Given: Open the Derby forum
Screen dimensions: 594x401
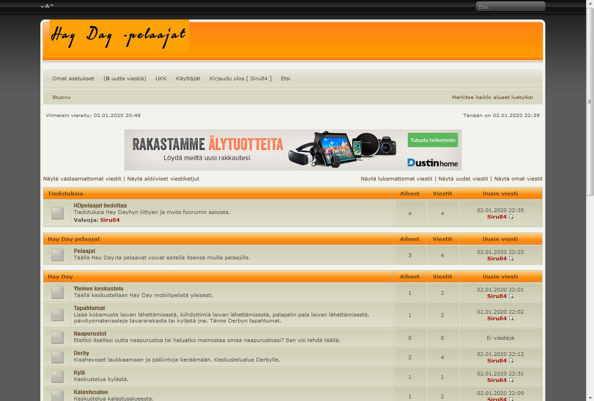Looking at the screenshot, I should tap(81, 353).
